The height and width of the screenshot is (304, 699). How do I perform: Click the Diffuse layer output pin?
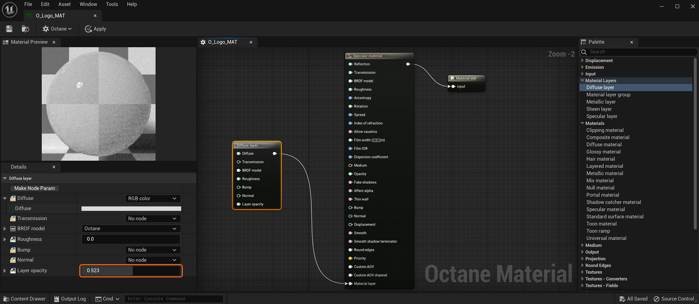pos(275,153)
